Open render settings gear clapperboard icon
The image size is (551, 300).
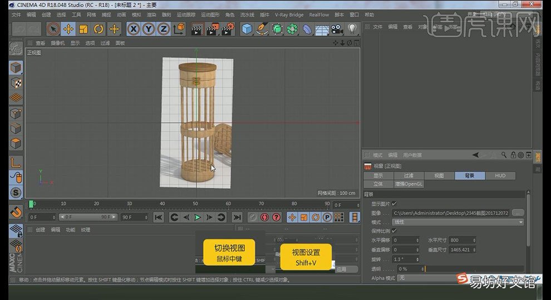point(228,29)
